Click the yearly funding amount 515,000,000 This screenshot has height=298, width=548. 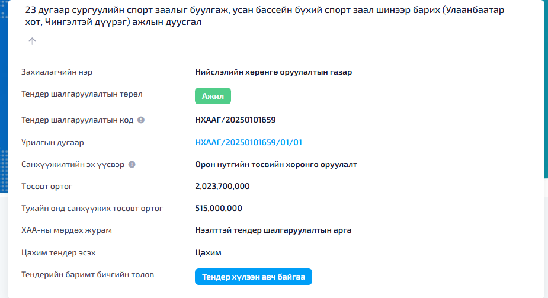(219, 209)
